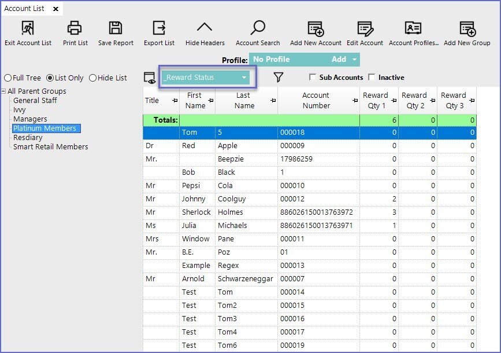Expand the No Profile dropdown arrow
Viewport: 501px width, 353px height.
pyautogui.click(x=354, y=60)
